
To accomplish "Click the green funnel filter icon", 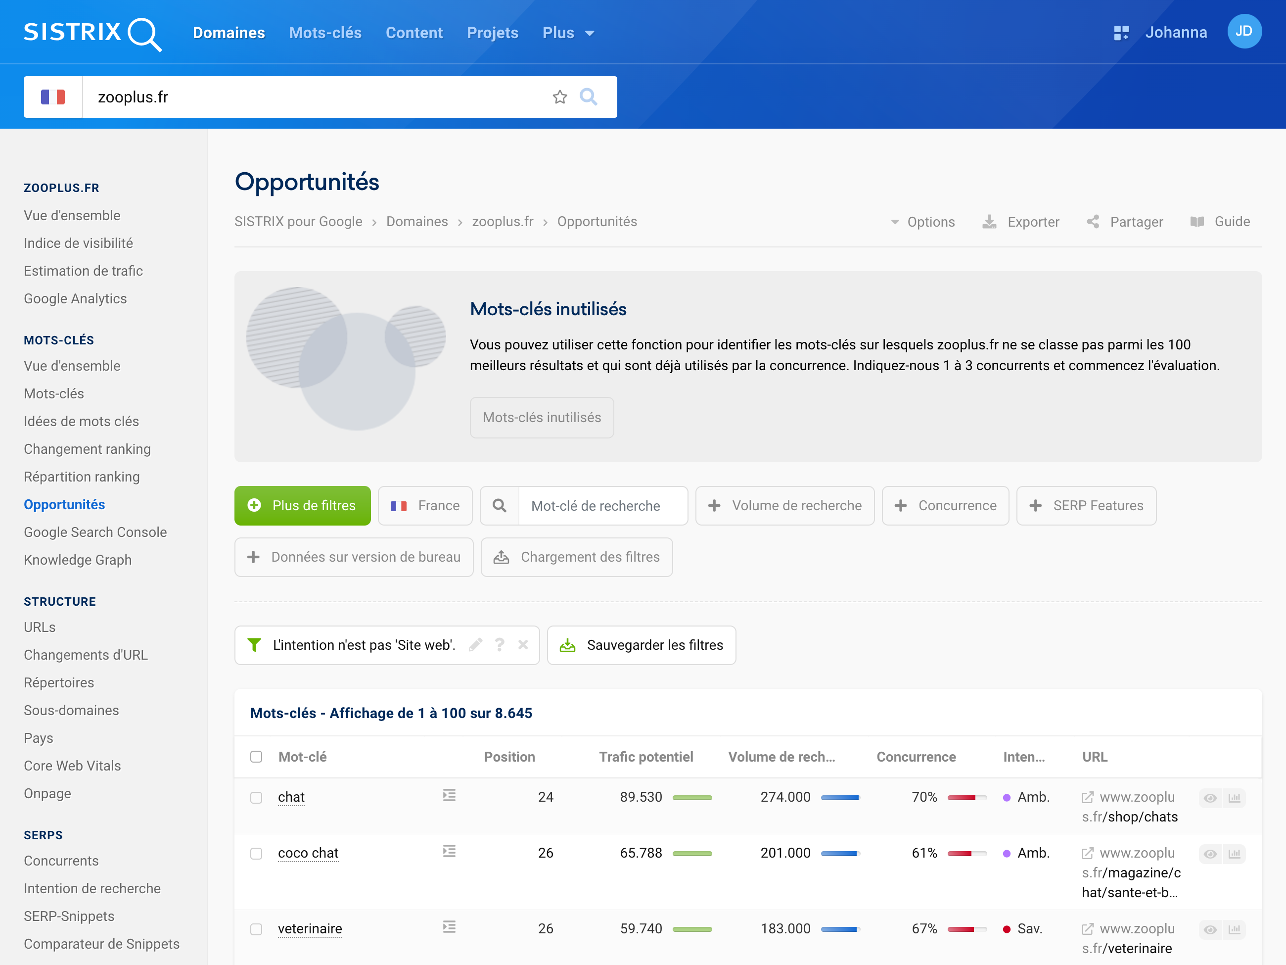I will coord(254,644).
